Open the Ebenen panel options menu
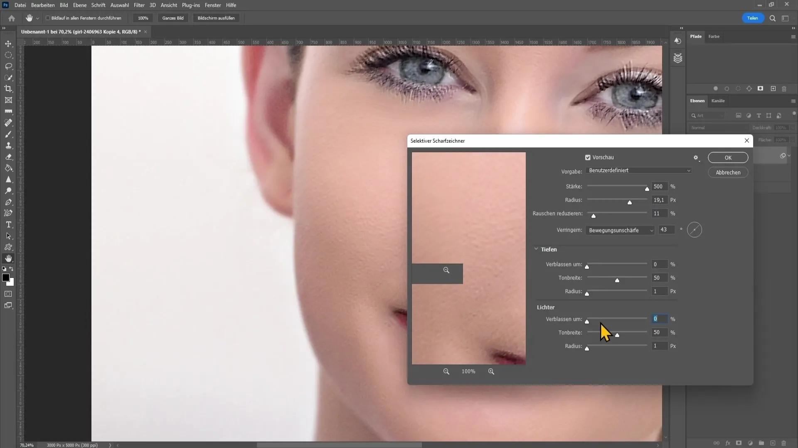 tap(793, 101)
